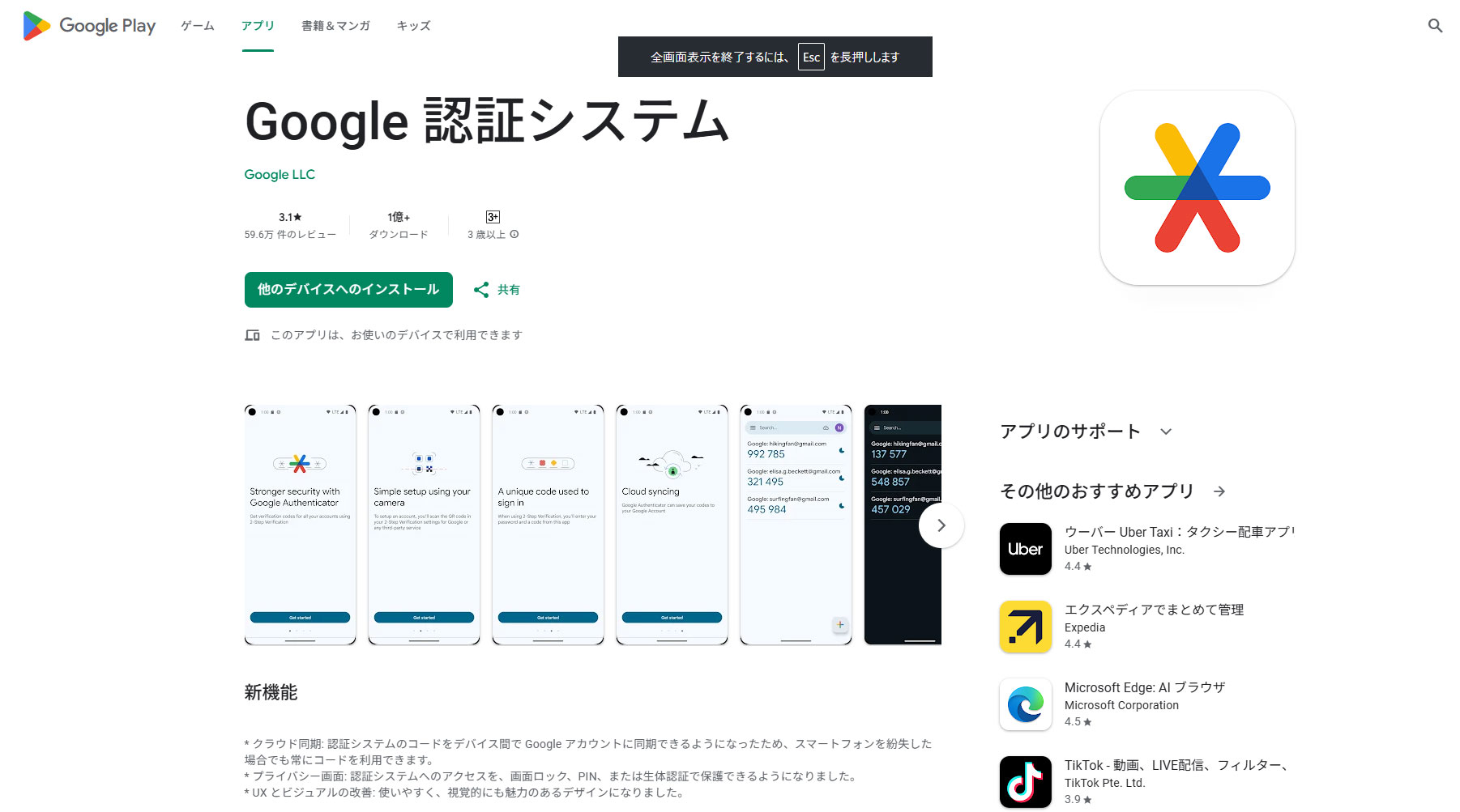This screenshot has width=1460, height=812.
Task: Click the 共有 share button text
Action: [x=509, y=290]
